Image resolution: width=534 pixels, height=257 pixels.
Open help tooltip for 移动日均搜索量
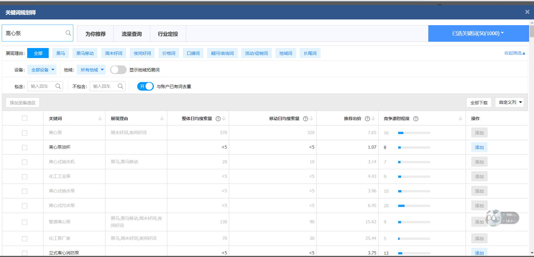[x=305, y=119]
